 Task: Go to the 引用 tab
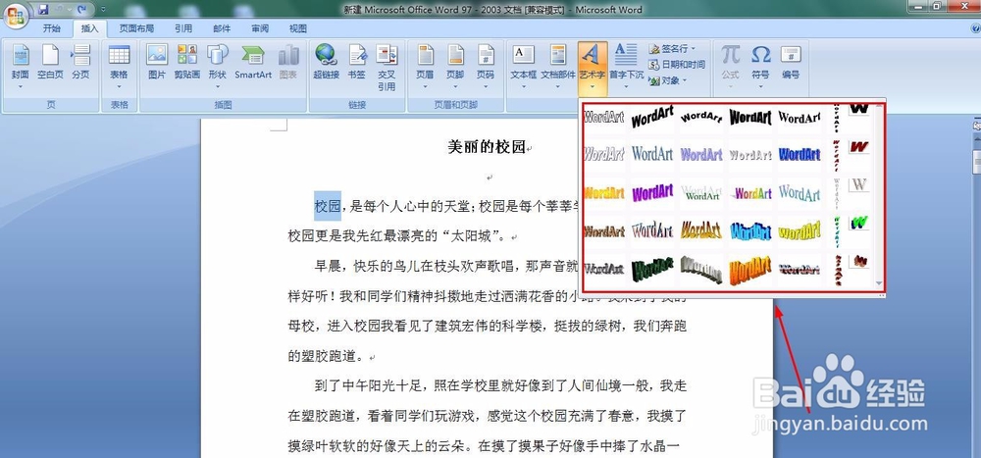coord(183,28)
